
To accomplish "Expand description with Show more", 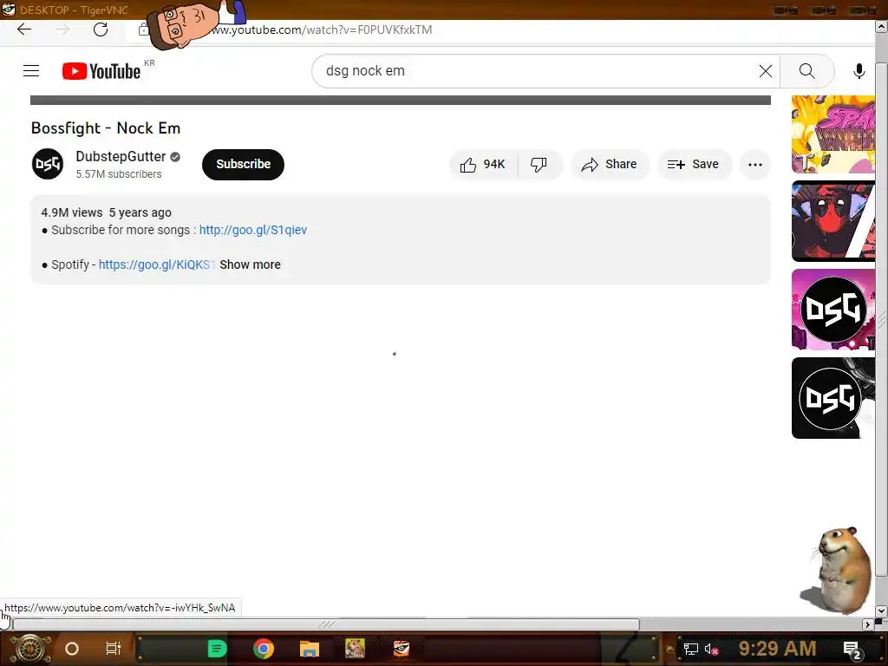I will coord(250,264).
